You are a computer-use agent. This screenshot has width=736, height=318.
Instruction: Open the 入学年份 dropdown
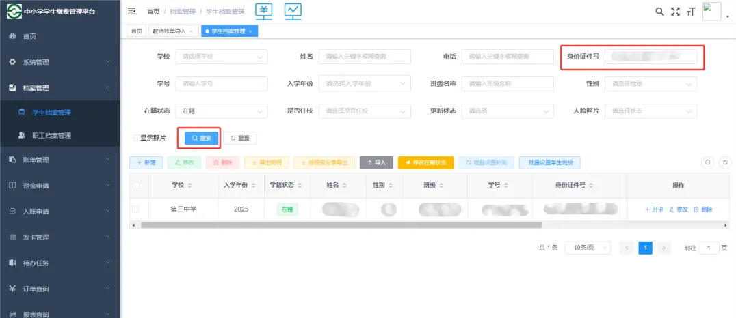coord(365,84)
